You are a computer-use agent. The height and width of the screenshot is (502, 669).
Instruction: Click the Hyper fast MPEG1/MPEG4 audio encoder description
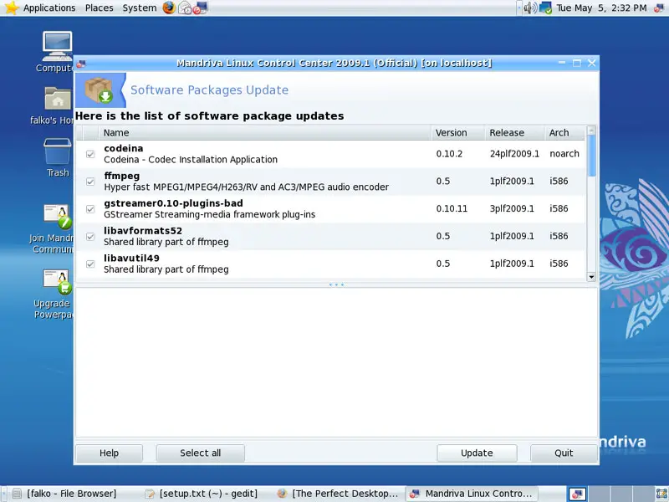click(x=246, y=187)
